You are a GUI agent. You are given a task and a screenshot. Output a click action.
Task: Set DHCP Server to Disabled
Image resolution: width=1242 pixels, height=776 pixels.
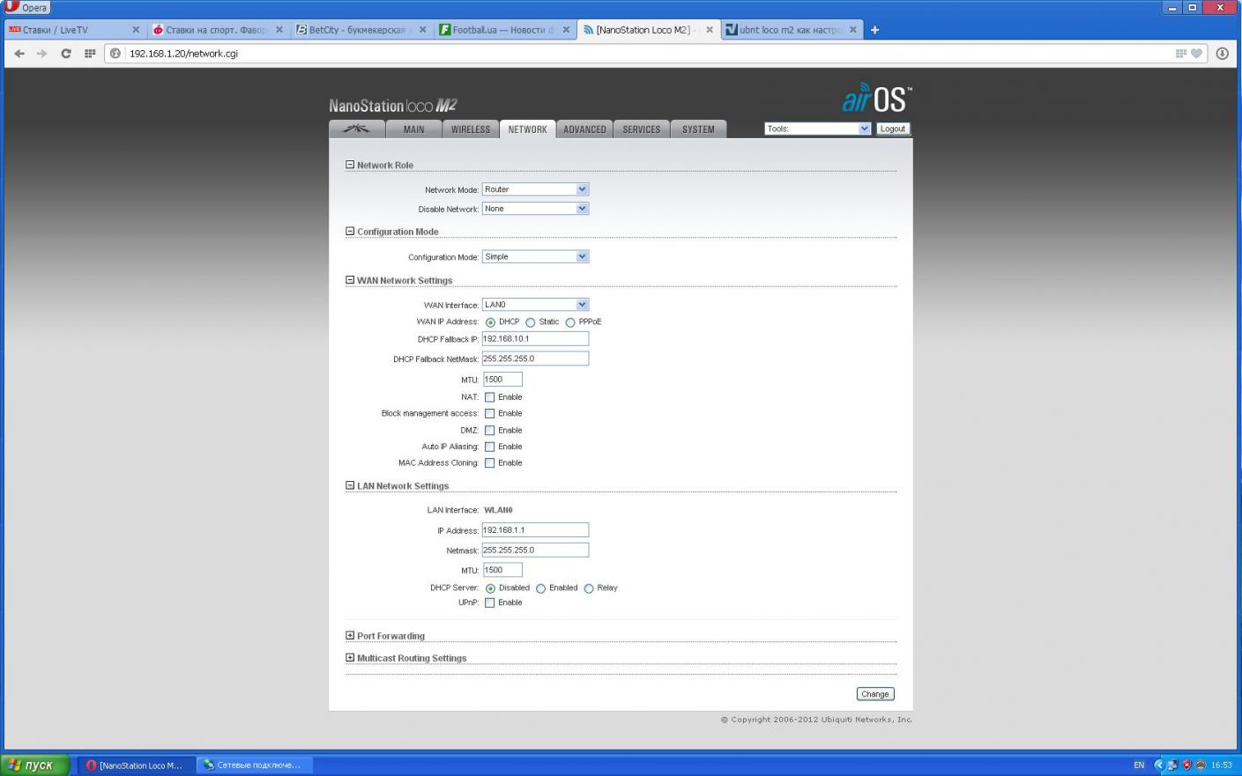490,588
